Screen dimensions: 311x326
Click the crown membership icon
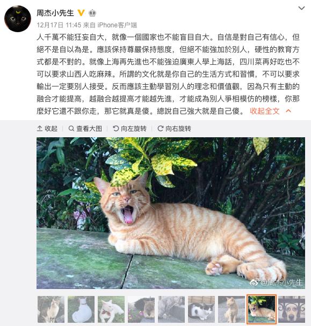pyautogui.click(x=92, y=13)
